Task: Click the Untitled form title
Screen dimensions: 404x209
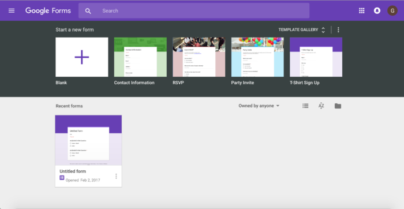Action: pyautogui.click(x=73, y=171)
